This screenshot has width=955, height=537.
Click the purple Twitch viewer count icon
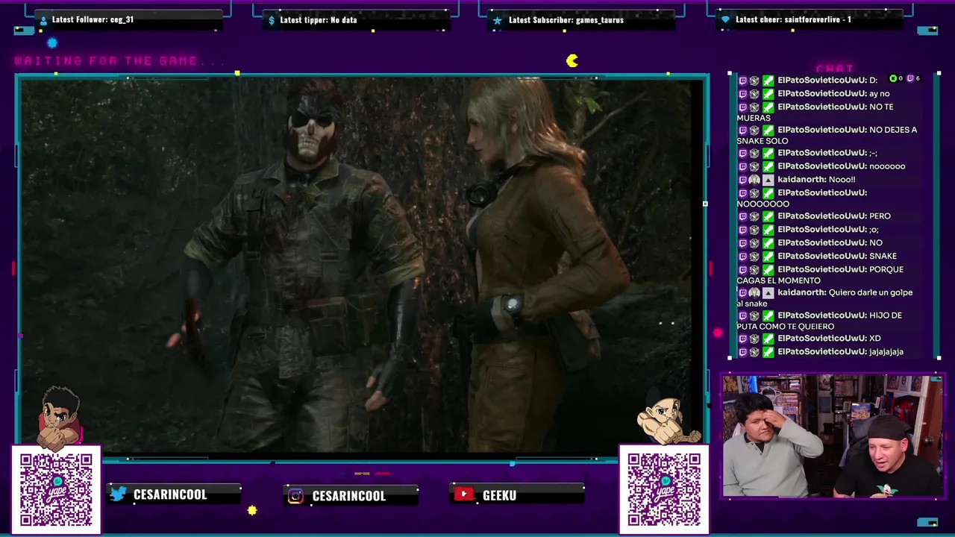click(910, 78)
